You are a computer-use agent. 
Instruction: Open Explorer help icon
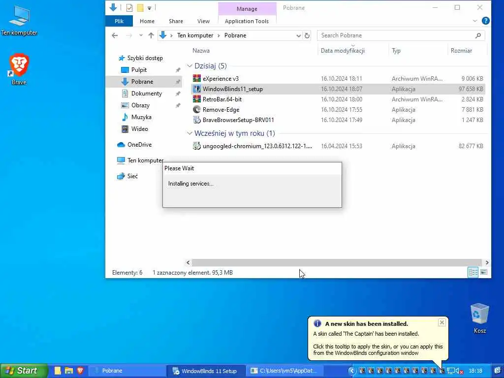pos(486,21)
